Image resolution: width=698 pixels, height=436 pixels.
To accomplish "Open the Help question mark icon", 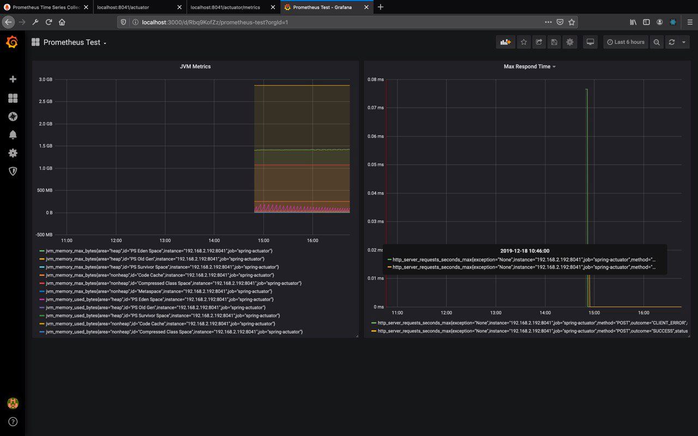I will tap(13, 422).
